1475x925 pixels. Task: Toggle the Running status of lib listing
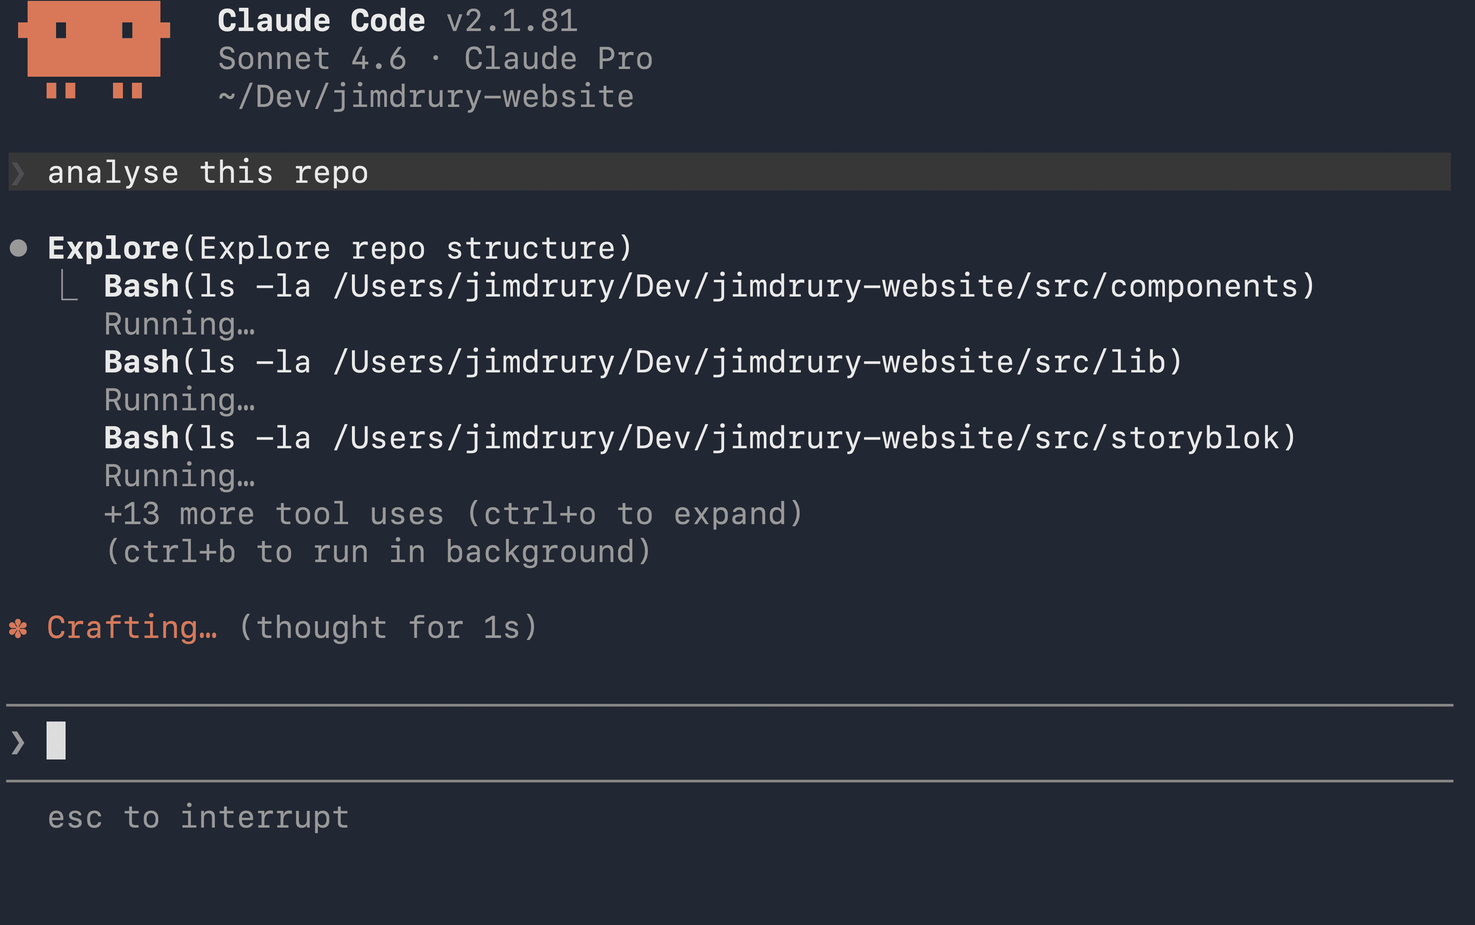pos(179,400)
